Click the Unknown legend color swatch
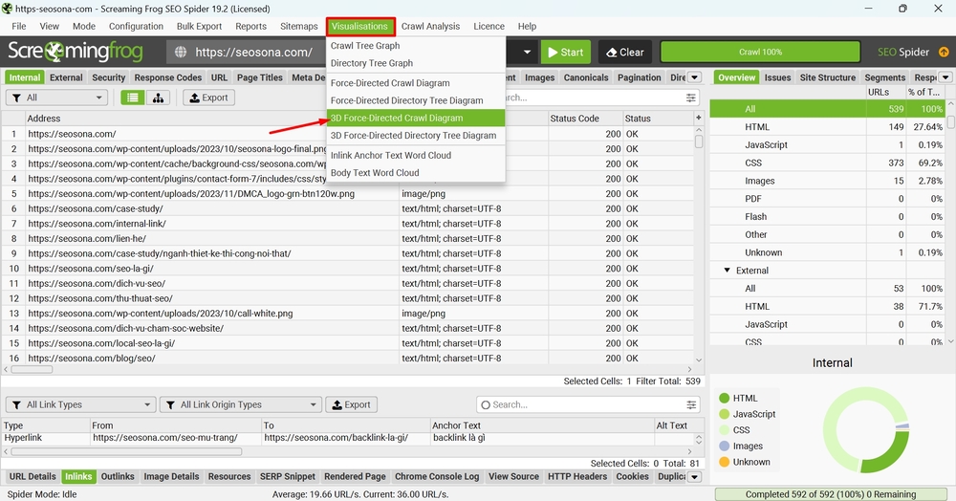The image size is (956, 501). pyautogui.click(x=724, y=462)
